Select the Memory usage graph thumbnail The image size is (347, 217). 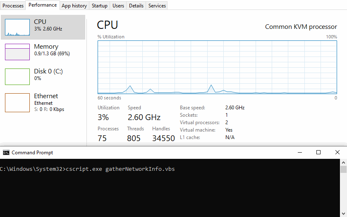tap(17, 52)
